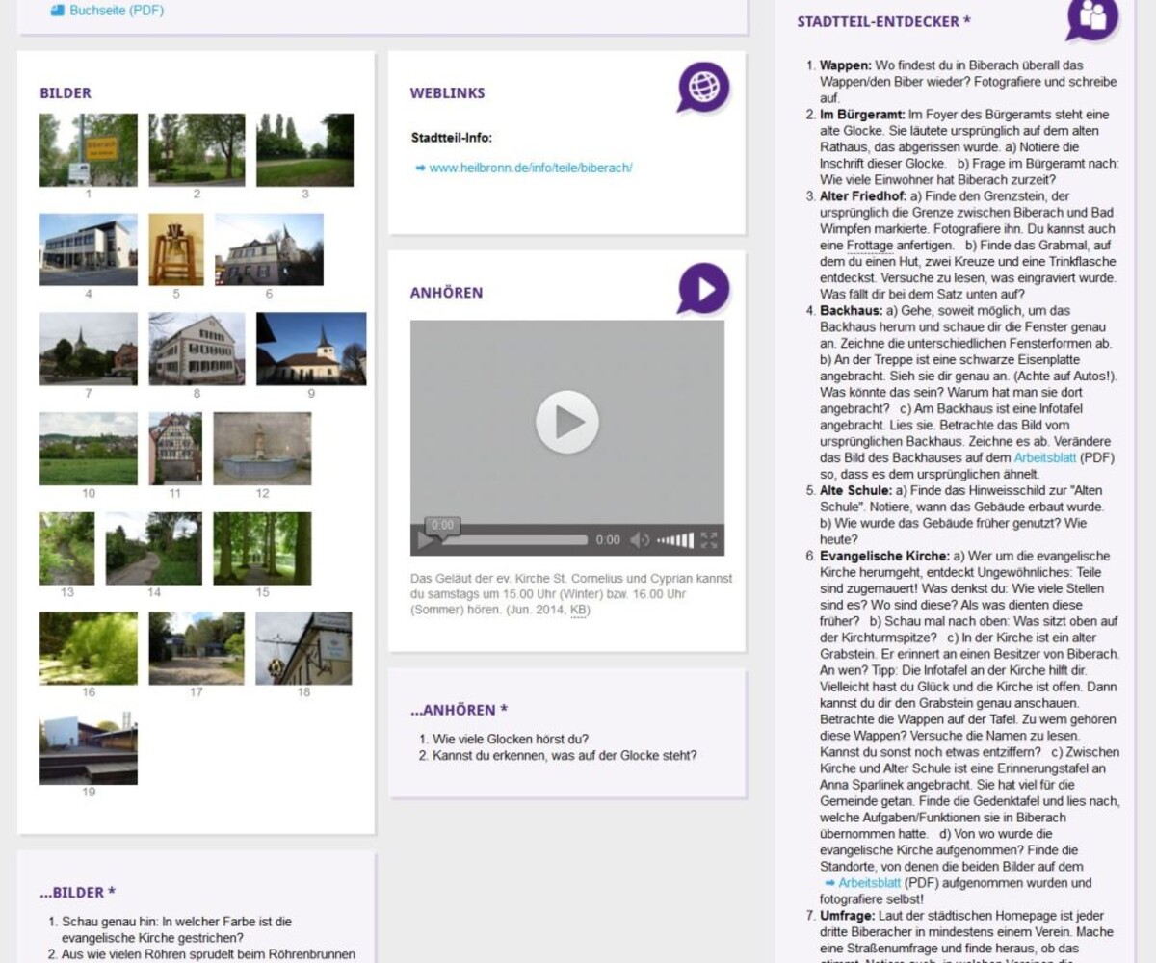The image size is (1156, 963).
Task: Open thumbnail 1 Biberach town sign
Action: (x=89, y=150)
